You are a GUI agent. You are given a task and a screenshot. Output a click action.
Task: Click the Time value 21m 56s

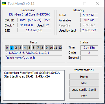tap(89, 48)
